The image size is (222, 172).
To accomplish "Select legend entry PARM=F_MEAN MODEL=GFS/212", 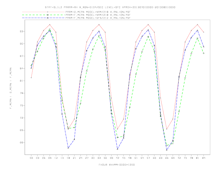I will (98, 18).
